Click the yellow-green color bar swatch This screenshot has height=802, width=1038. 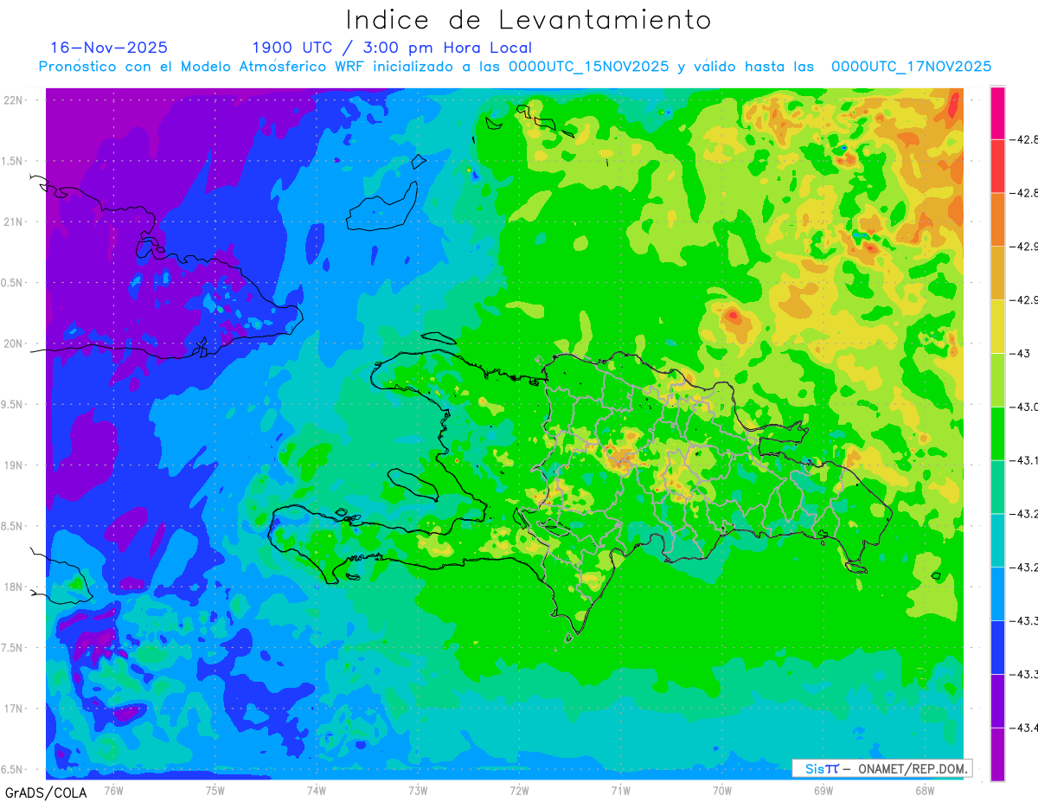click(997, 380)
